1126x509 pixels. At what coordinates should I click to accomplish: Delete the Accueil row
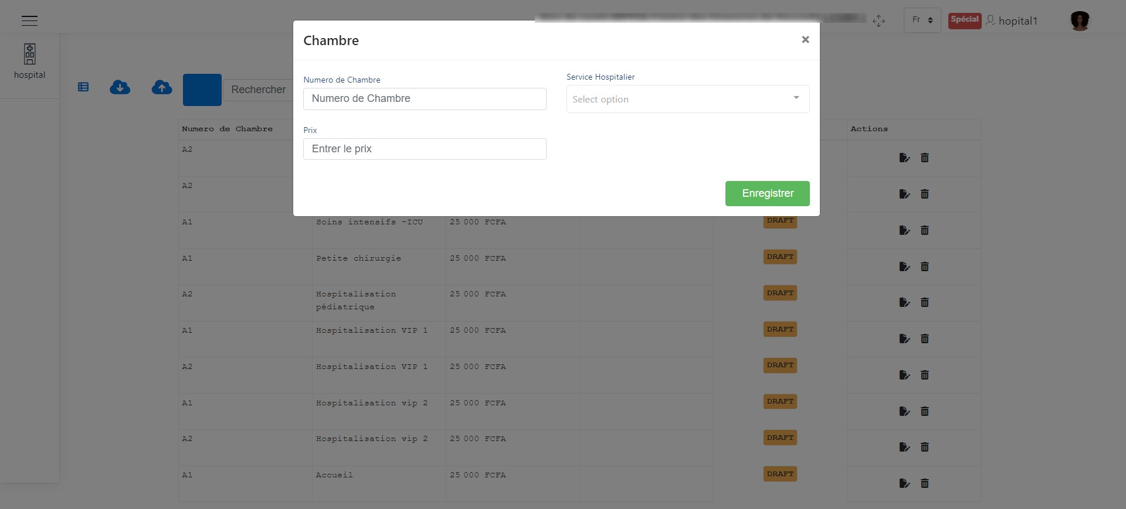pyautogui.click(x=925, y=483)
